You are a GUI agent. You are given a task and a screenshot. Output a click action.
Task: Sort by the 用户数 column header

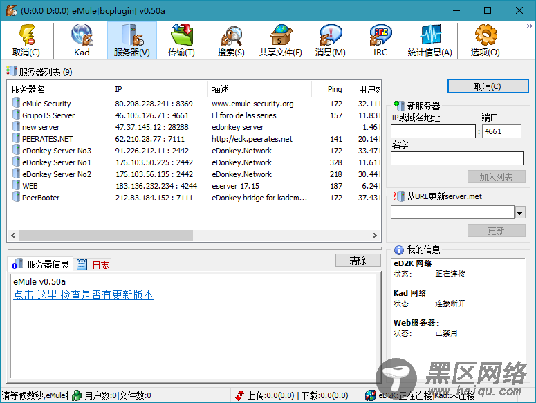[x=364, y=89]
